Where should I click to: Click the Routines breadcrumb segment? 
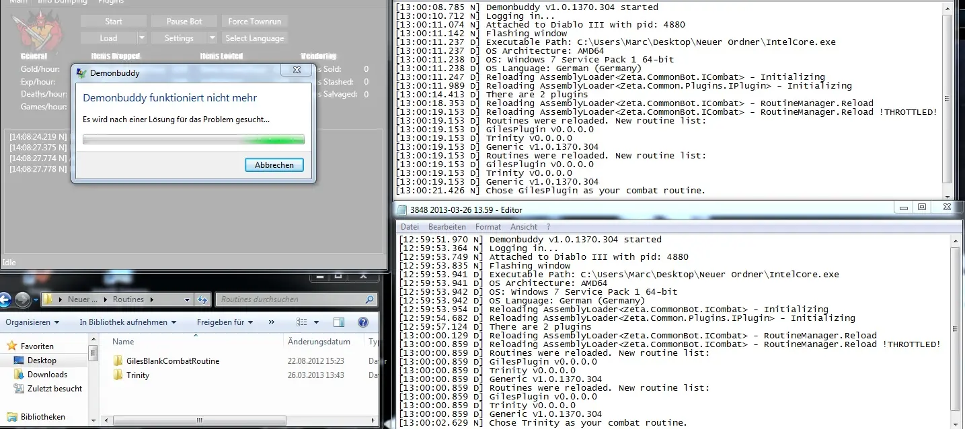tap(128, 299)
